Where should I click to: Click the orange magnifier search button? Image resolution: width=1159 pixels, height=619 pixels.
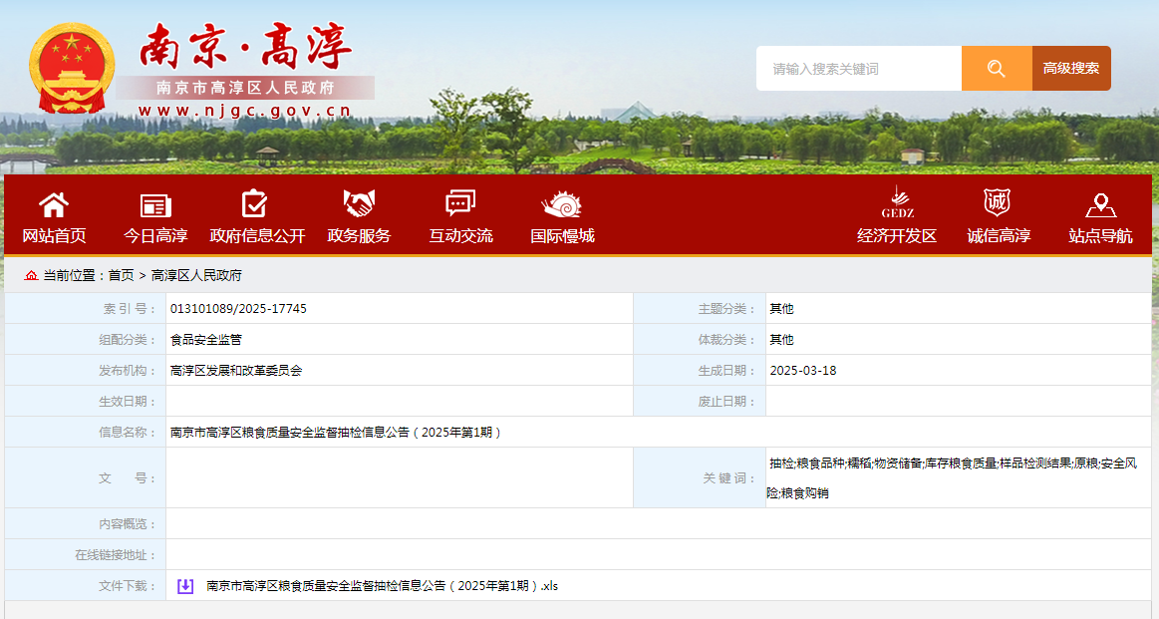[997, 68]
